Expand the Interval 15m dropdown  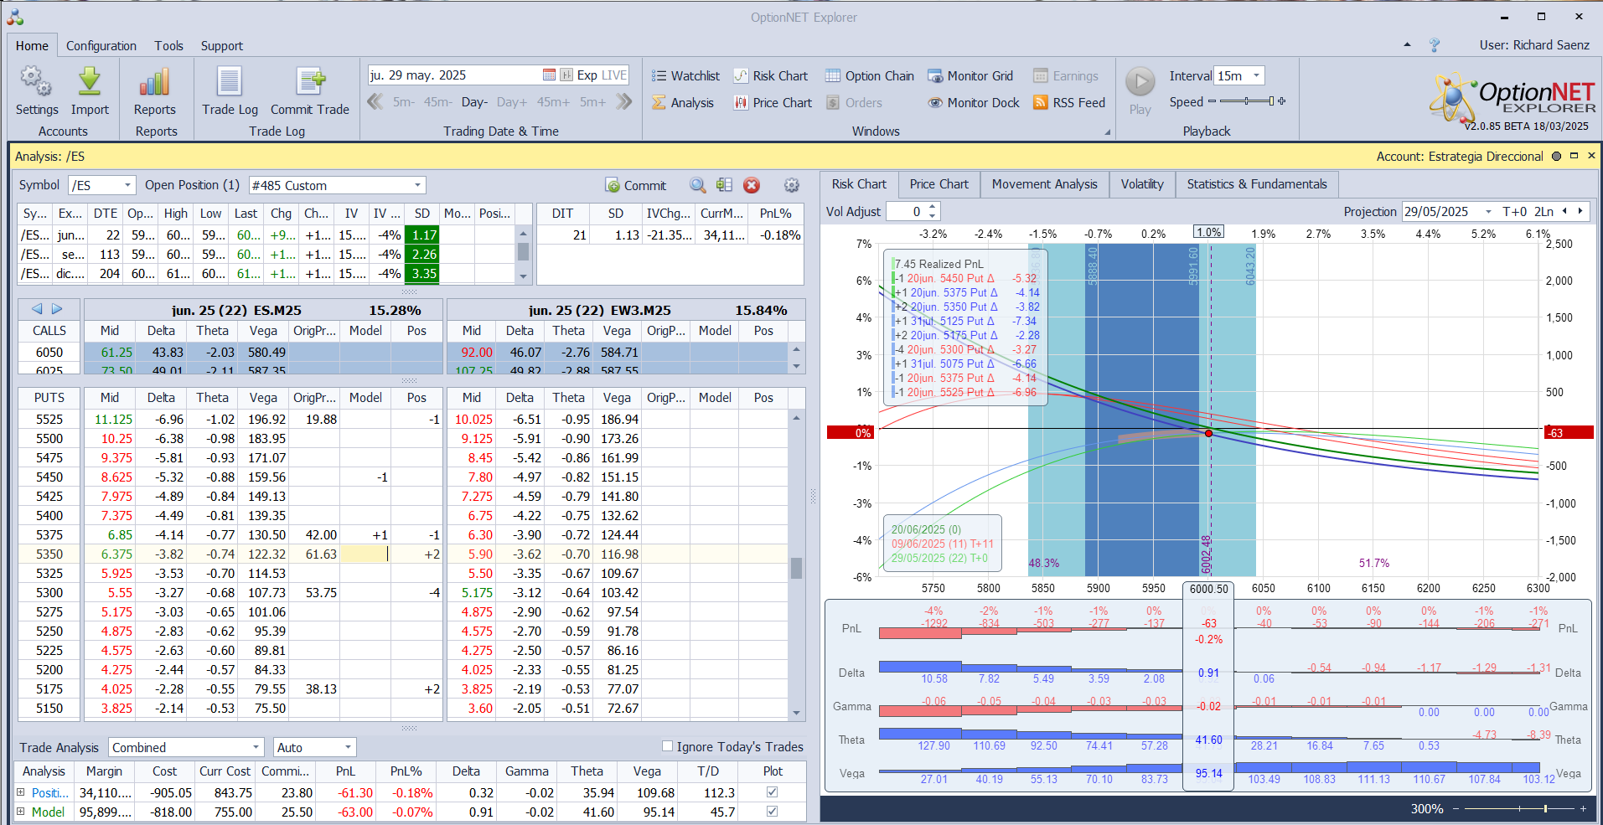coord(1256,76)
